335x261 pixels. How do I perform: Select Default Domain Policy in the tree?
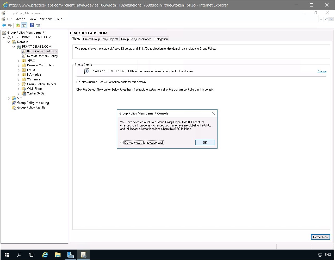[x=42, y=56]
